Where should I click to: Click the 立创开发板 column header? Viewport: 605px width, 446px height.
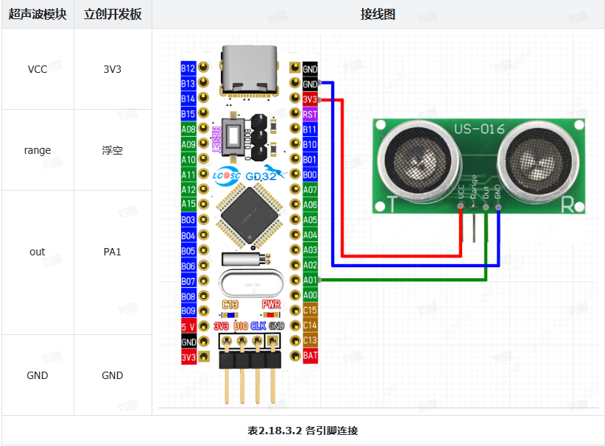[x=113, y=14]
